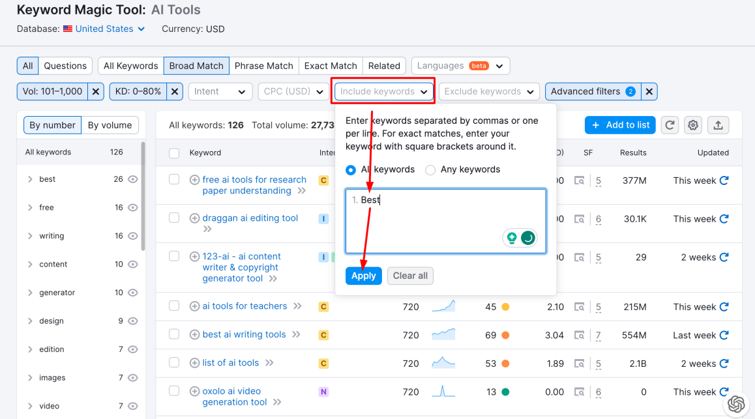Click plus icon beside 'ai tools for teachers'
The height and width of the screenshot is (419, 755).
[x=194, y=306]
